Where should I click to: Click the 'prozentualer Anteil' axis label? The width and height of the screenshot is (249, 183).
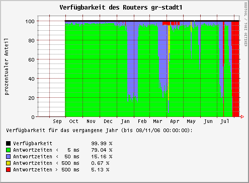(7, 67)
